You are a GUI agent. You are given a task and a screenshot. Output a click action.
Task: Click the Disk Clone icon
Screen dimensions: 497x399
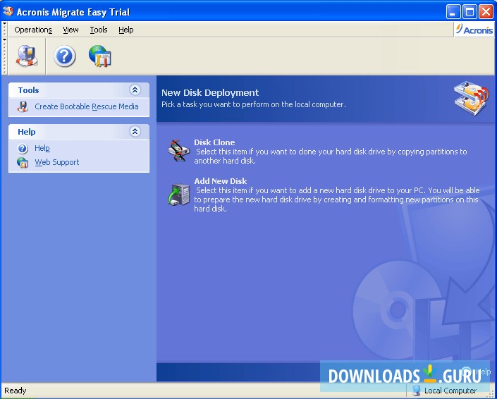[x=177, y=151]
